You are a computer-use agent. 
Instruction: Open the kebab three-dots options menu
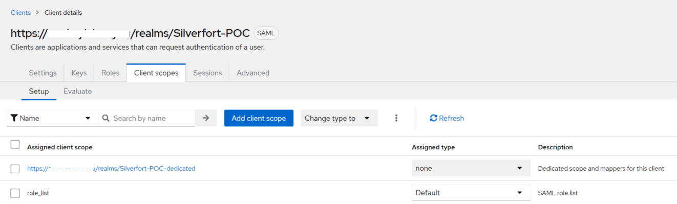[x=396, y=118]
